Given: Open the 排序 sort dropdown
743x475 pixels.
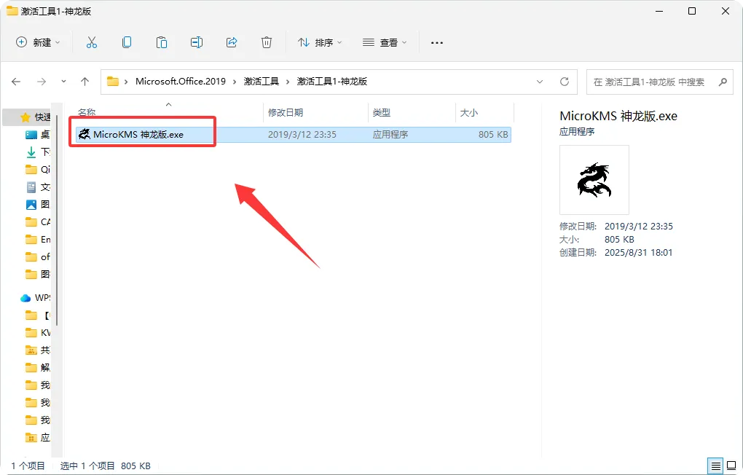Looking at the screenshot, I should click(x=320, y=43).
